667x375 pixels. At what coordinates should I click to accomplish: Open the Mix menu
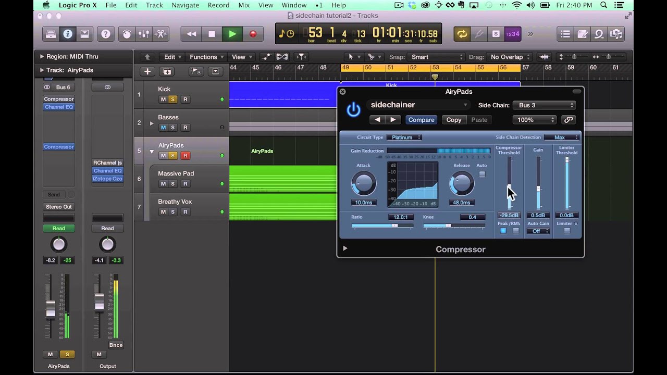tap(244, 5)
